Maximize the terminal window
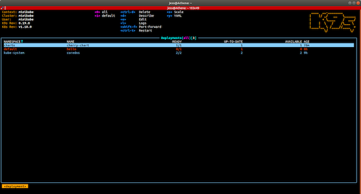Viewport: 361px width, 194px height. [354, 3]
